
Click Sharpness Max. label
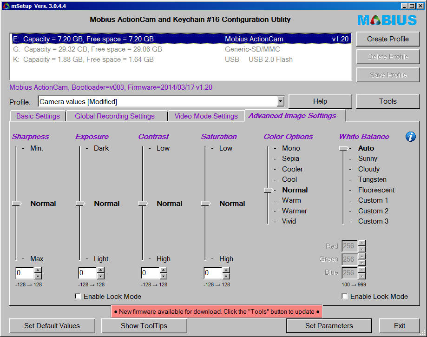tap(37, 259)
